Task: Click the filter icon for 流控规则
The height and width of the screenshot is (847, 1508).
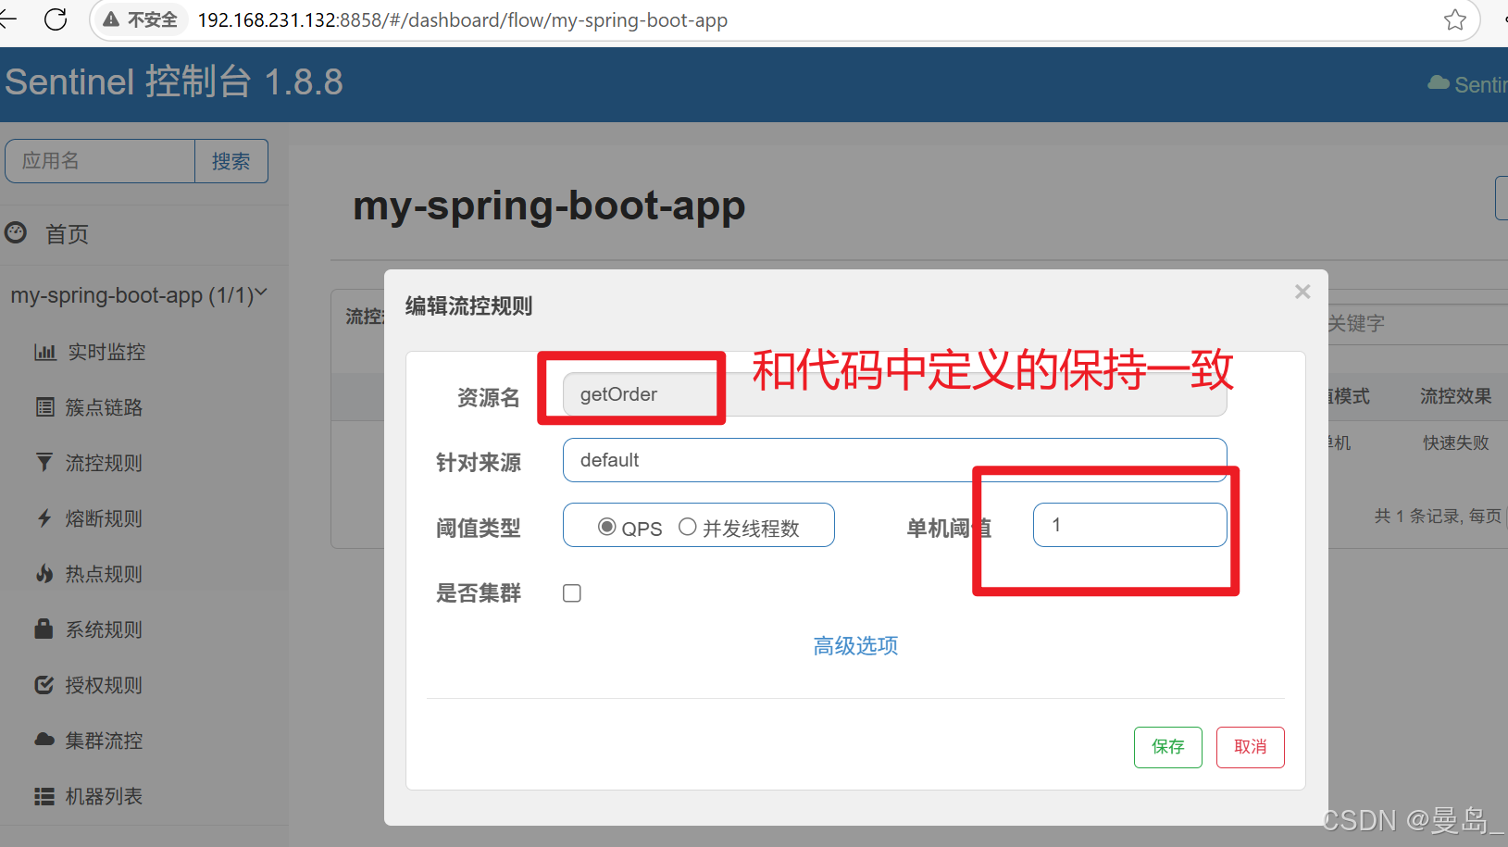Action: pos(44,462)
